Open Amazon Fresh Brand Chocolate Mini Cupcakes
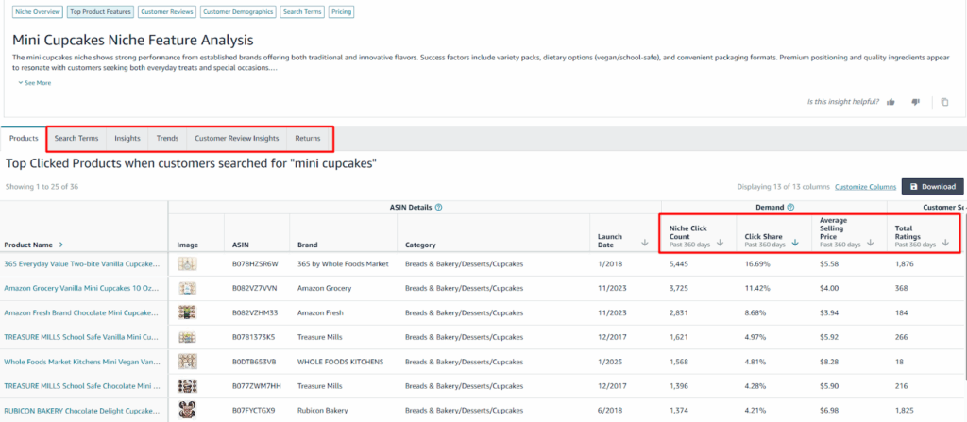967x422 pixels. (x=81, y=312)
